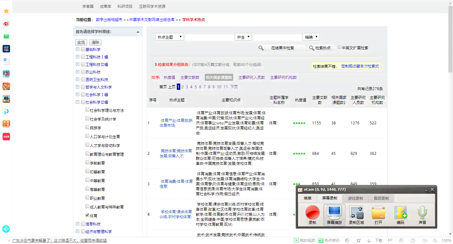Viewport: 453px width, 244px height.
Task: Open the favorites star sidebar icon
Action: click(6, 11)
